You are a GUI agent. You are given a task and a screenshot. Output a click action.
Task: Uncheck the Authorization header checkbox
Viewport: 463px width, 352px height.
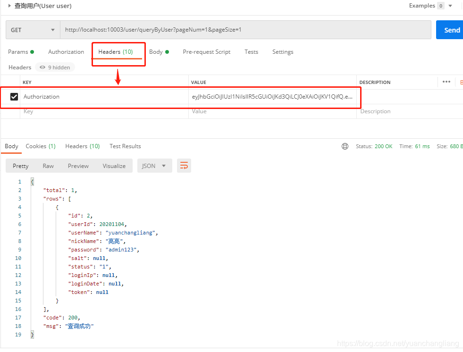click(x=14, y=97)
